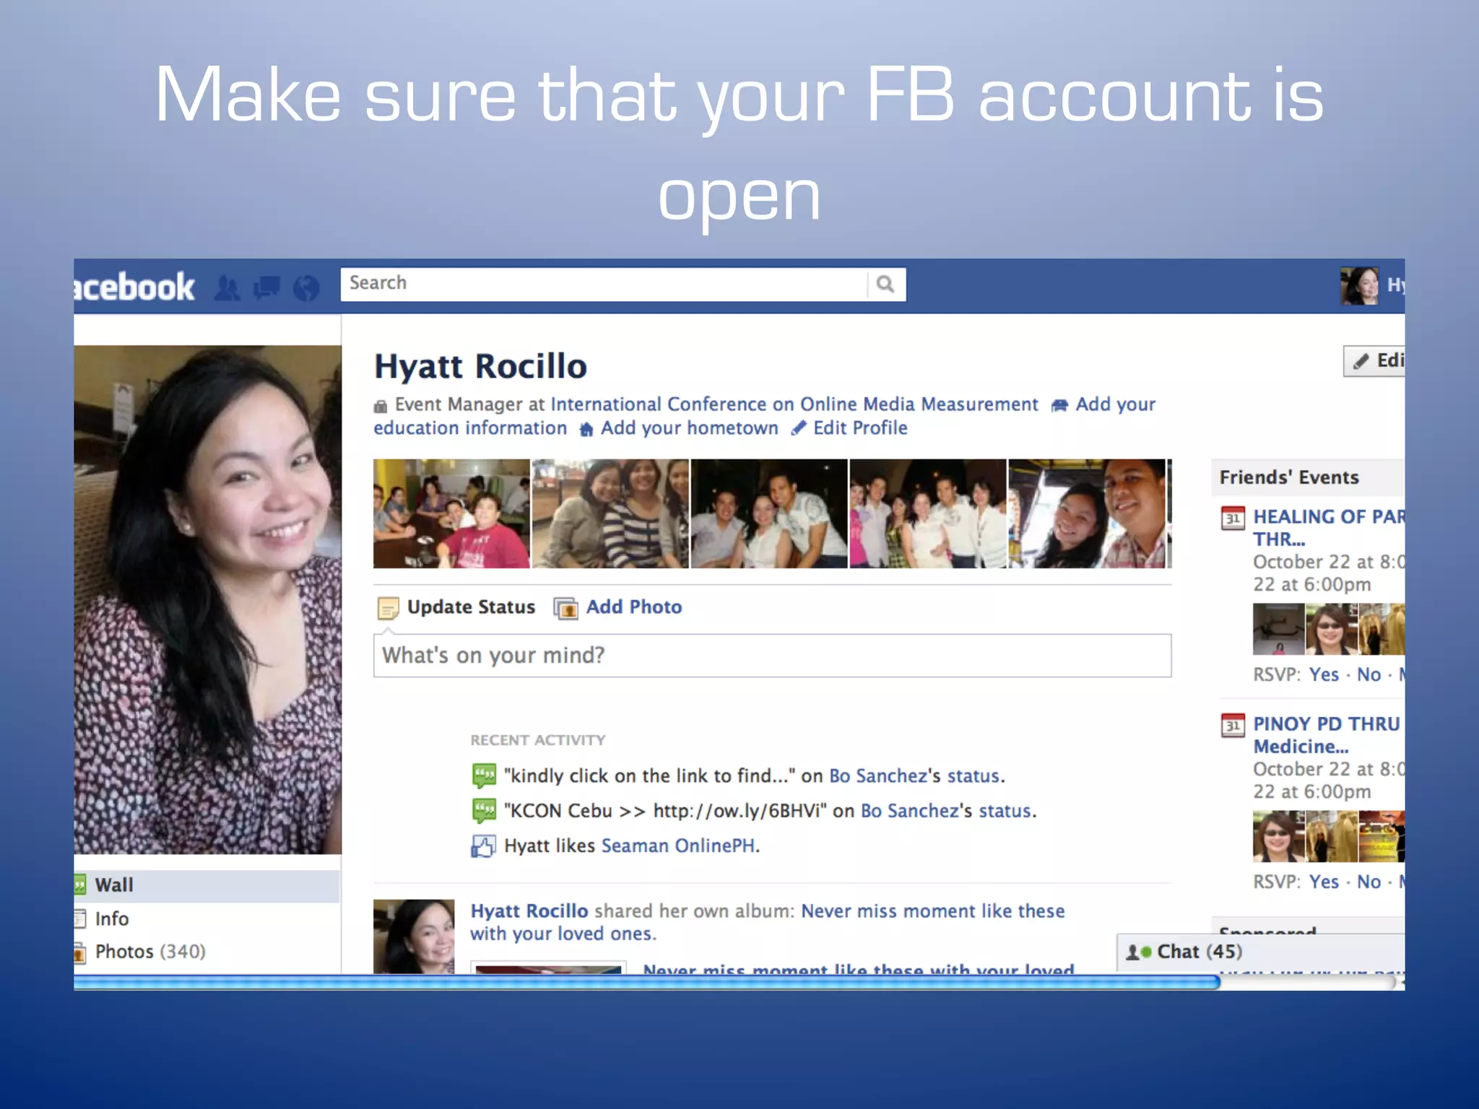The image size is (1479, 1109).
Task: Click the house icon beside Add your hometown
Action: coord(586,430)
